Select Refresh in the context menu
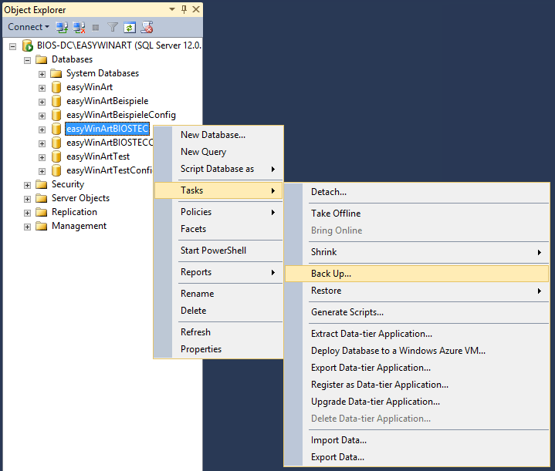This screenshot has width=555, height=471. click(218, 332)
